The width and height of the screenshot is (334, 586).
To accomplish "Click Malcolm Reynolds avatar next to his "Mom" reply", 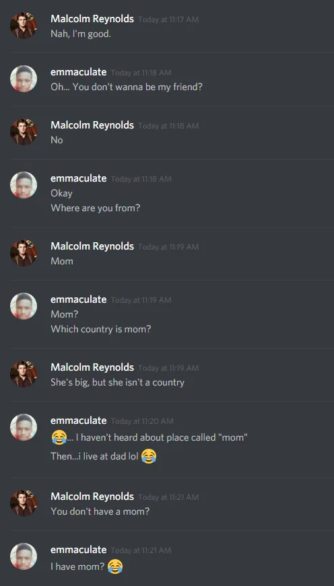I will click(23, 253).
